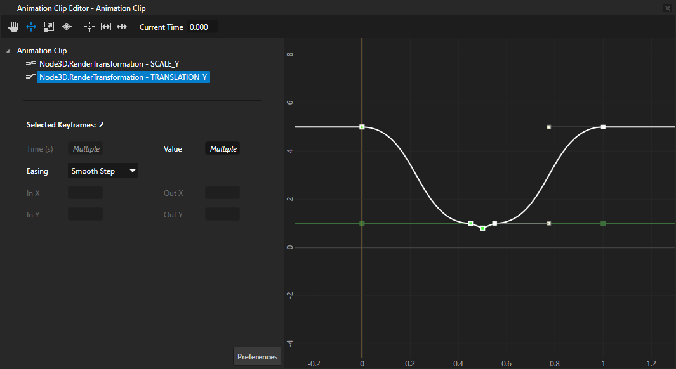The height and width of the screenshot is (369, 676).
Task: Click the Fit curve horizontally icon
Action: click(105, 27)
